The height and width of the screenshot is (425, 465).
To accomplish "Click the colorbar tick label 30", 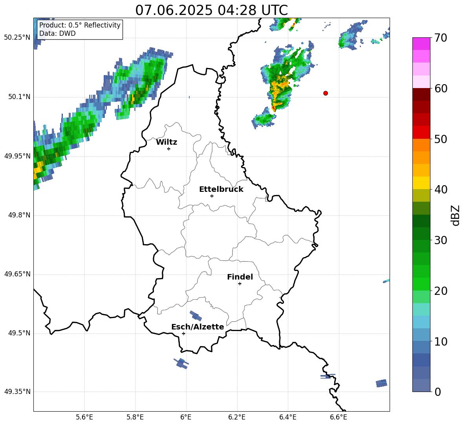I will (441, 240).
